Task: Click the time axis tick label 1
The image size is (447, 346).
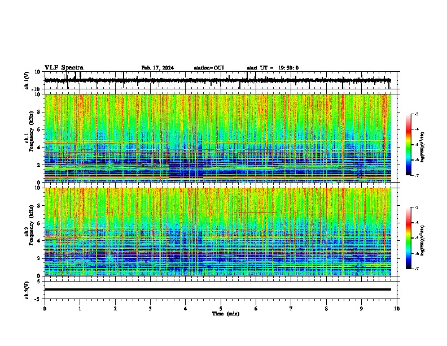Action: coord(80,309)
